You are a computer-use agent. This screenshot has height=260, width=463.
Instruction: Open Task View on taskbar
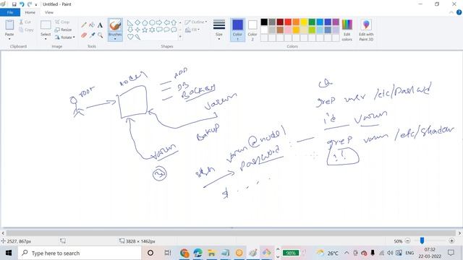[167, 253]
